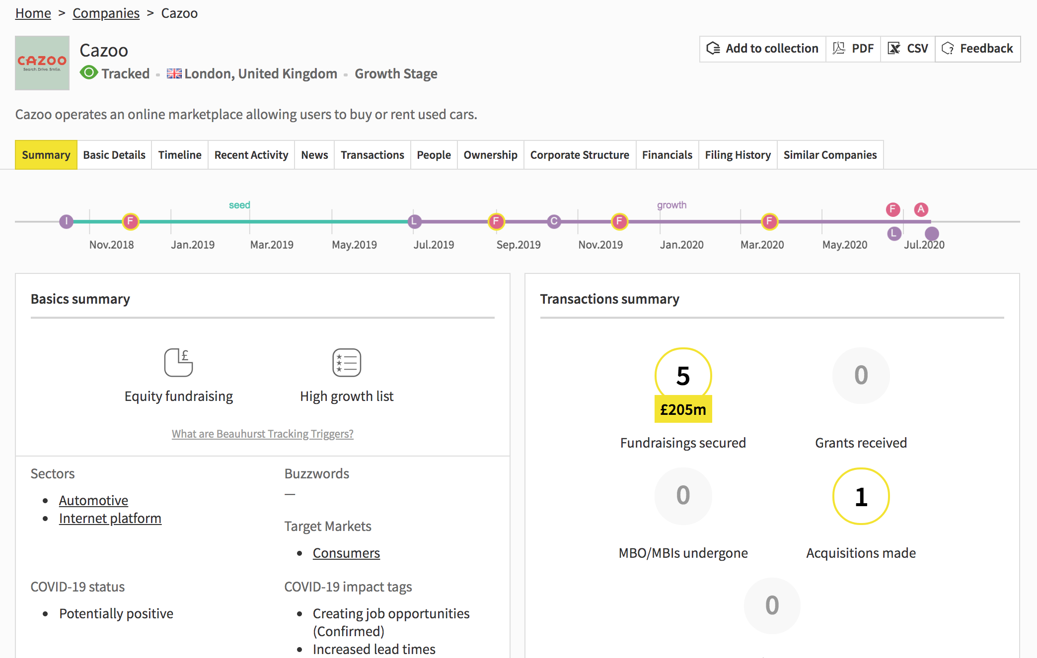Viewport: 1037px width, 658px height.
Task: Open the Timeline tab
Action: (180, 155)
